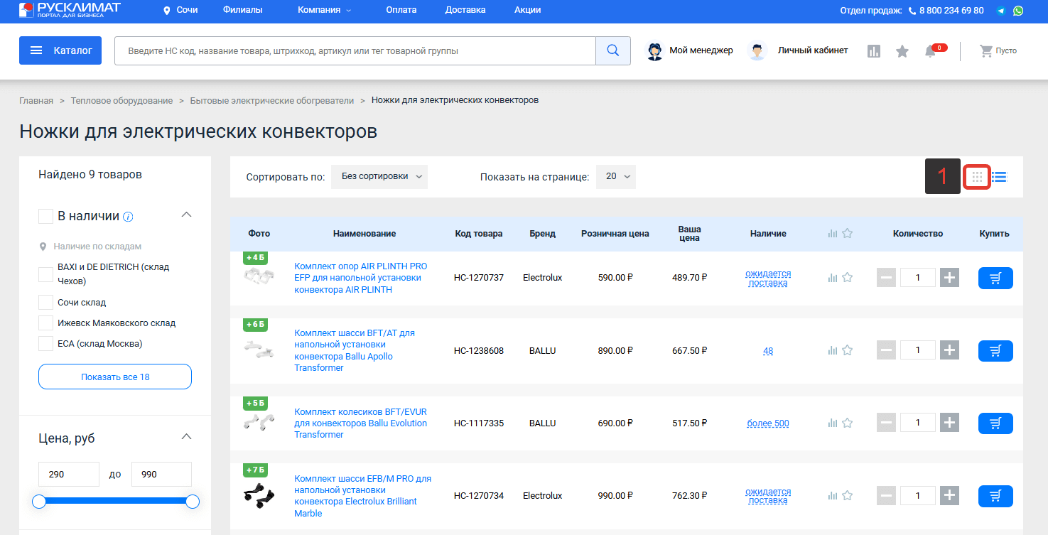Go to Главная breadcrumb
The image size is (1048, 535).
click(36, 100)
